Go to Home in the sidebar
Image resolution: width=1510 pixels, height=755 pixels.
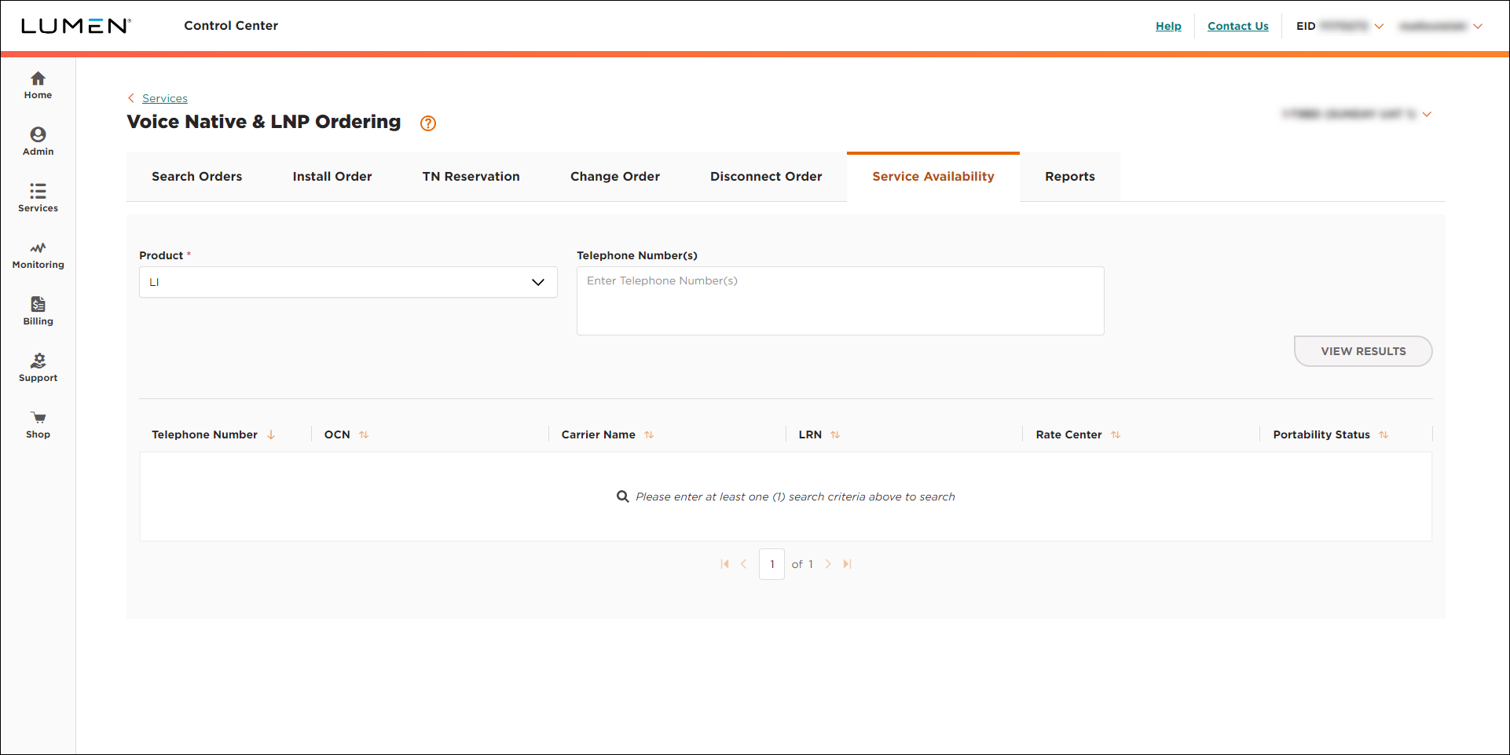[x=38, y=86]
